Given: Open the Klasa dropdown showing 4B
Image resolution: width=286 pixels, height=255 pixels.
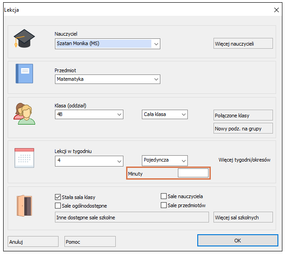Looking at the screenshot, I should click(119, 115).
